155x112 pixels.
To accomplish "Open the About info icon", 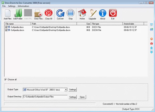I will coord(103,13).
